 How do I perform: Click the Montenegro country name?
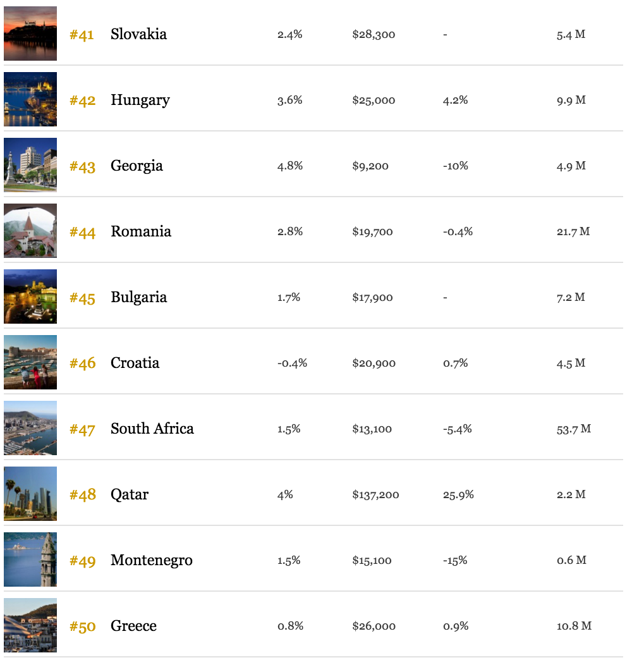(x=152, y=560)
